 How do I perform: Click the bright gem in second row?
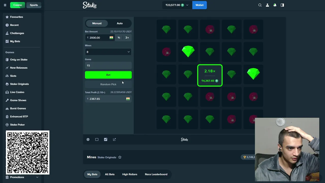point(188,51)
